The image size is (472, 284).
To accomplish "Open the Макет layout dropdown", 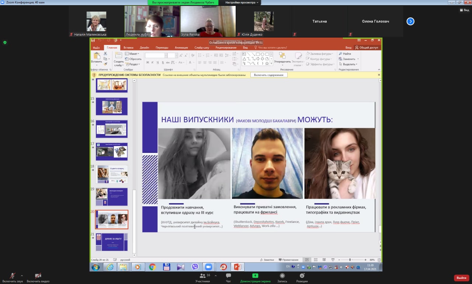I will click(x=134, y=54).
